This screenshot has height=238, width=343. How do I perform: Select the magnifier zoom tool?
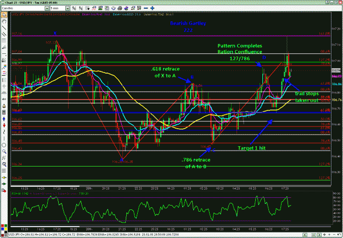click(x=4, y=152)
